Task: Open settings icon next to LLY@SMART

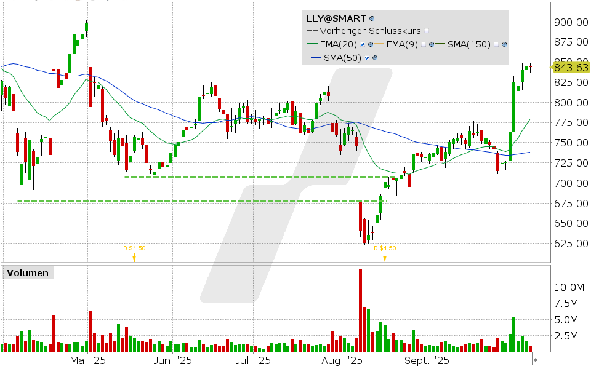Action: tap(372, 19)
